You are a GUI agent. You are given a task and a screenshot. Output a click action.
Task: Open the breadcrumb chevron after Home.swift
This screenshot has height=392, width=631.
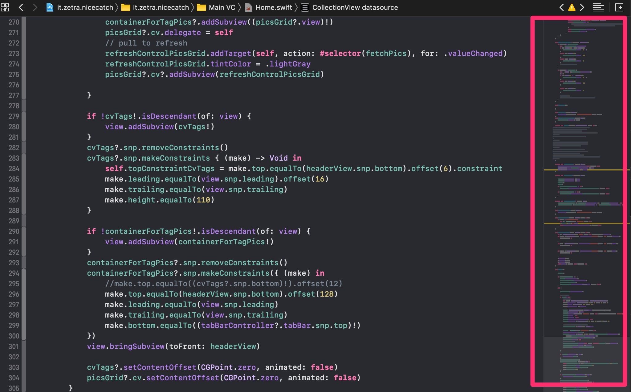click(x=295, y=7)
